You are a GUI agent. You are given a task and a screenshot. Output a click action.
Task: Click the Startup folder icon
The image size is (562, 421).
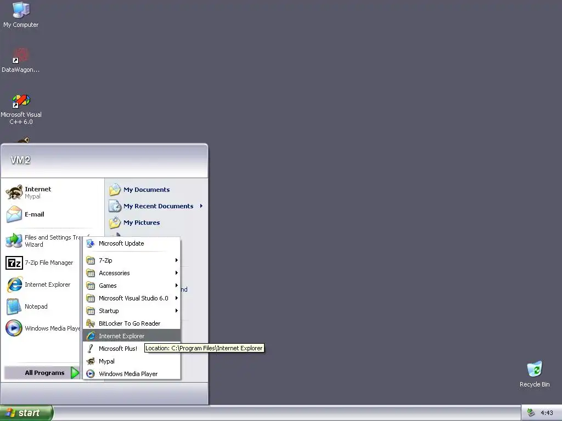coord(91,311)
